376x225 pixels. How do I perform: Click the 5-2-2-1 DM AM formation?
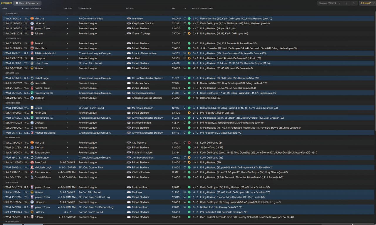(67, 168)
